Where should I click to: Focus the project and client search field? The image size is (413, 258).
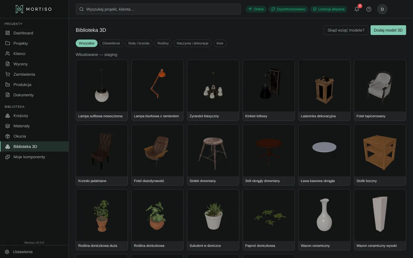click(158, 9)
